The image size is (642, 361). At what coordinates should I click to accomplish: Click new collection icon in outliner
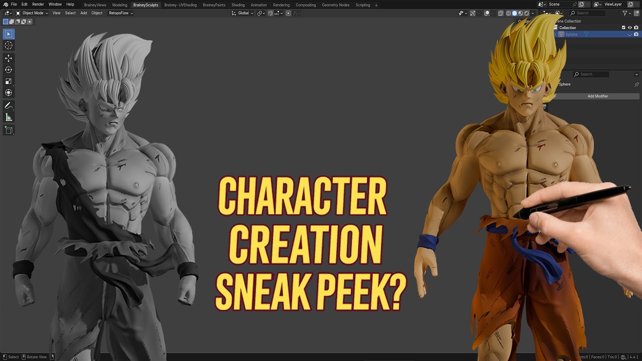point(636,13)
